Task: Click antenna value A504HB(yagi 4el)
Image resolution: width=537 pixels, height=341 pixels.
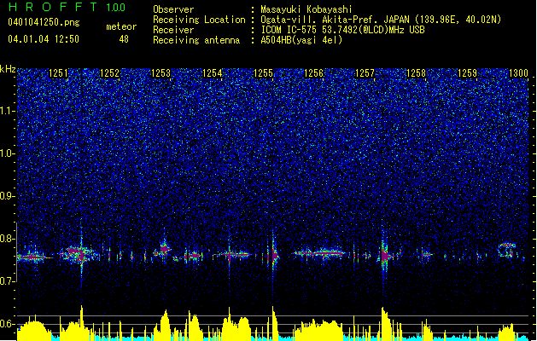Action: coord(301,40)
